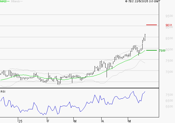
Task: Click the red 9031 resistance line
Action: coord(152,25)
